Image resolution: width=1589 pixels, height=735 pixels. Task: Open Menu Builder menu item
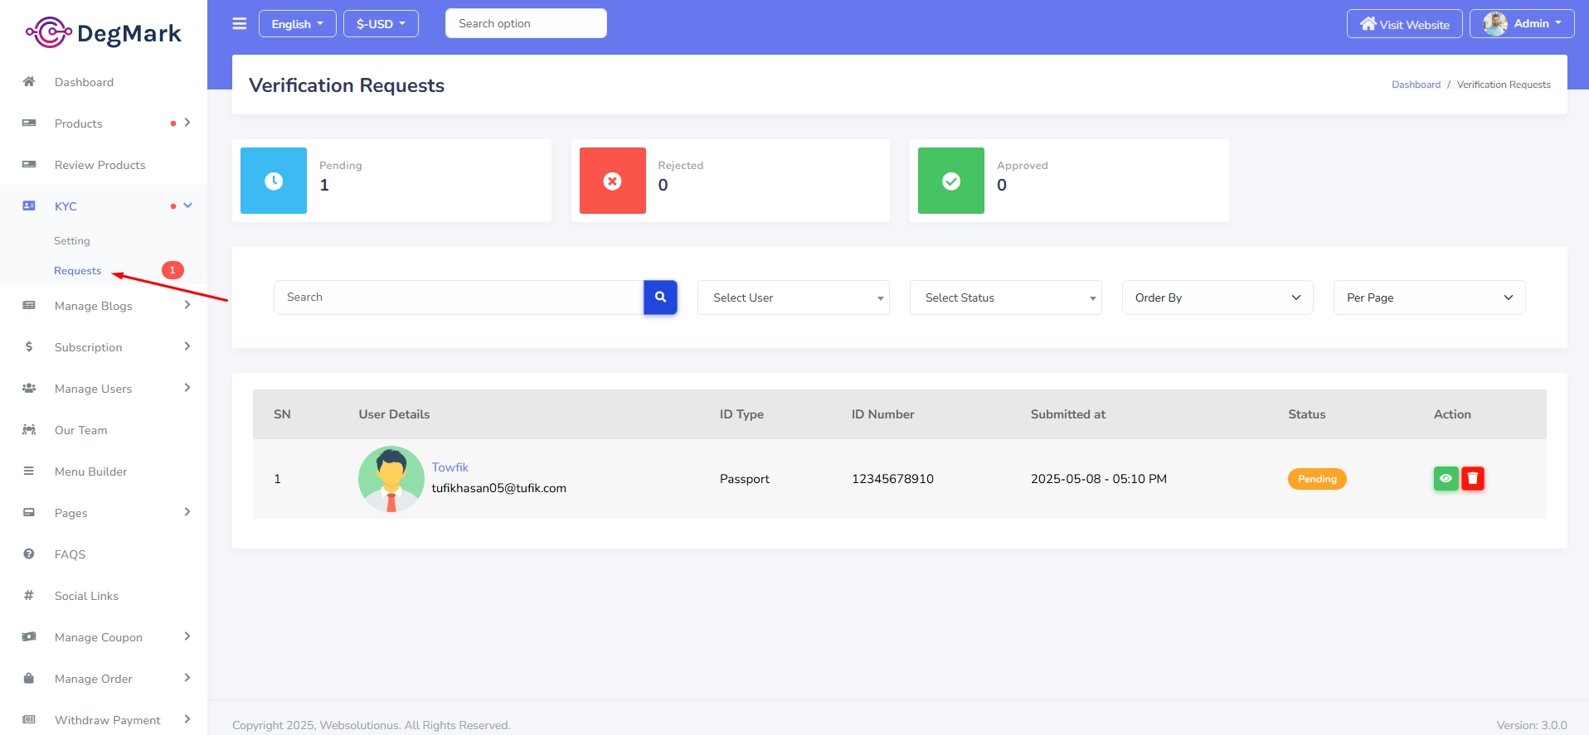(x=104, y=471)
